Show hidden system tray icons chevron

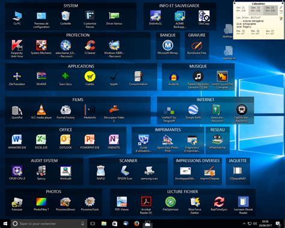[244, 224]
